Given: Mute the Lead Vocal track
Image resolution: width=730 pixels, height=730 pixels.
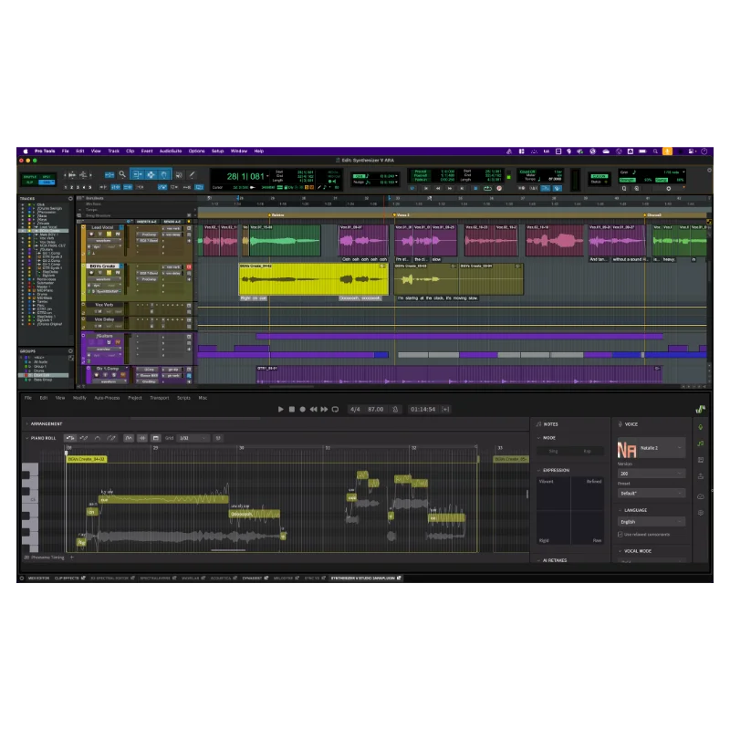Looking at the screenshot, I should (118, 234).
